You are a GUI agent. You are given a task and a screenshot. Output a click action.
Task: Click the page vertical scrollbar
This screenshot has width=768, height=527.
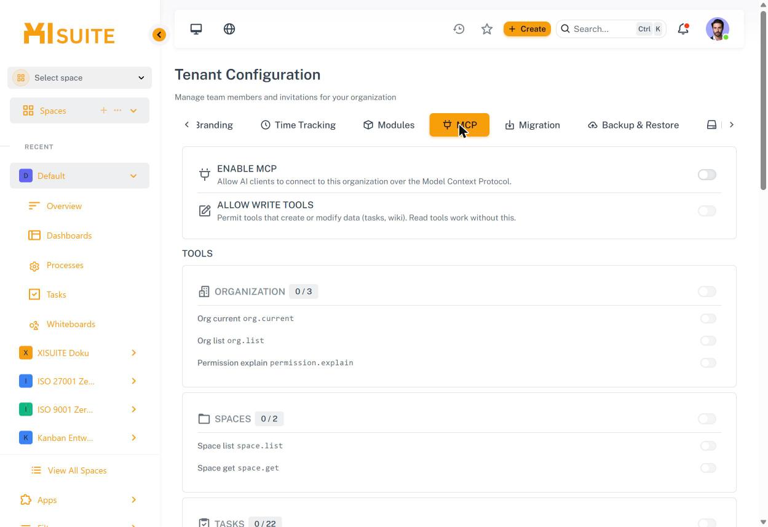tap(763, 100)
